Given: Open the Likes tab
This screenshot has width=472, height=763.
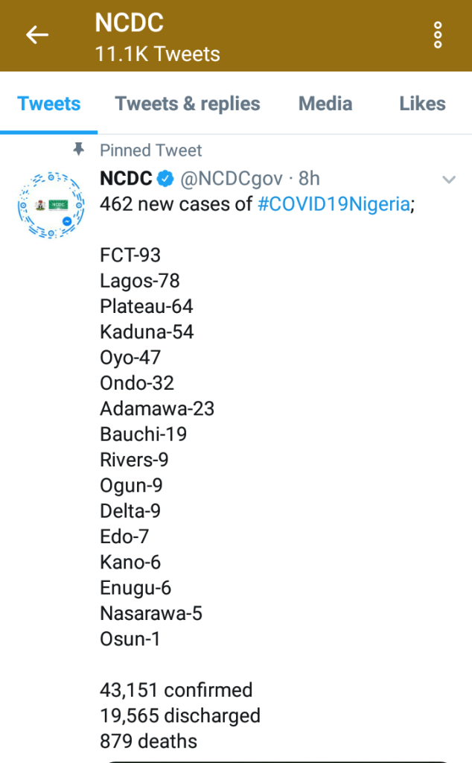Looking at the screenshot, I should click(422, 104).
